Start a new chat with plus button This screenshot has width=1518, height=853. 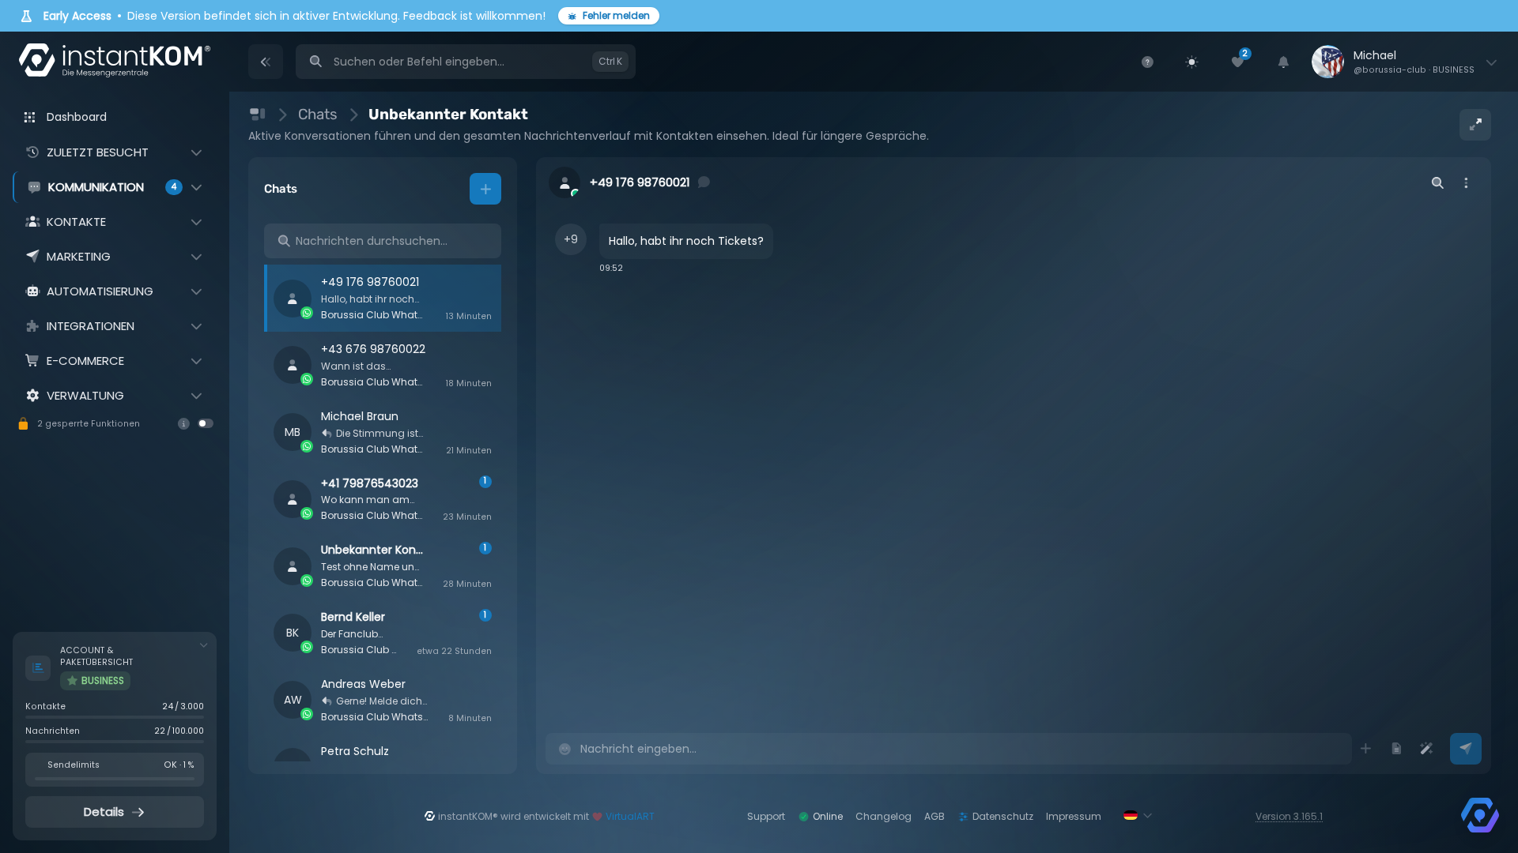[485, 189]
